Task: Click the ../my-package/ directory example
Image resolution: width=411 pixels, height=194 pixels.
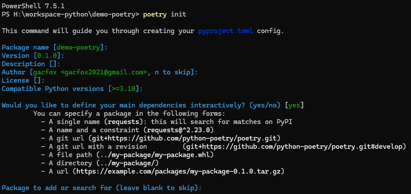Action: point(127,163)
